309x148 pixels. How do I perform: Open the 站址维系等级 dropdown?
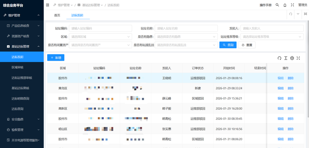tap(272, 37)
